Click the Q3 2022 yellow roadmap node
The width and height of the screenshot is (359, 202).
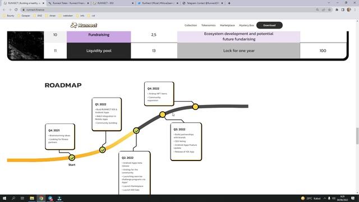coord(162,114)
